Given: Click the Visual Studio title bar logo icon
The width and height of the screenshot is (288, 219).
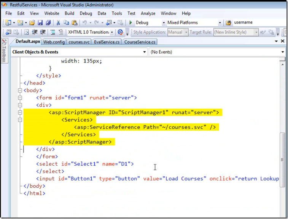Looking at the screenshot, I should click(5, 5).
